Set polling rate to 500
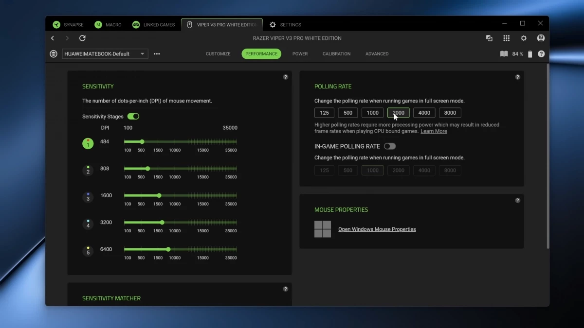This screenshot has height=328, width=584. 348,113
